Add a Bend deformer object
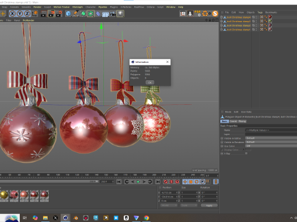 tap(98, 14)
